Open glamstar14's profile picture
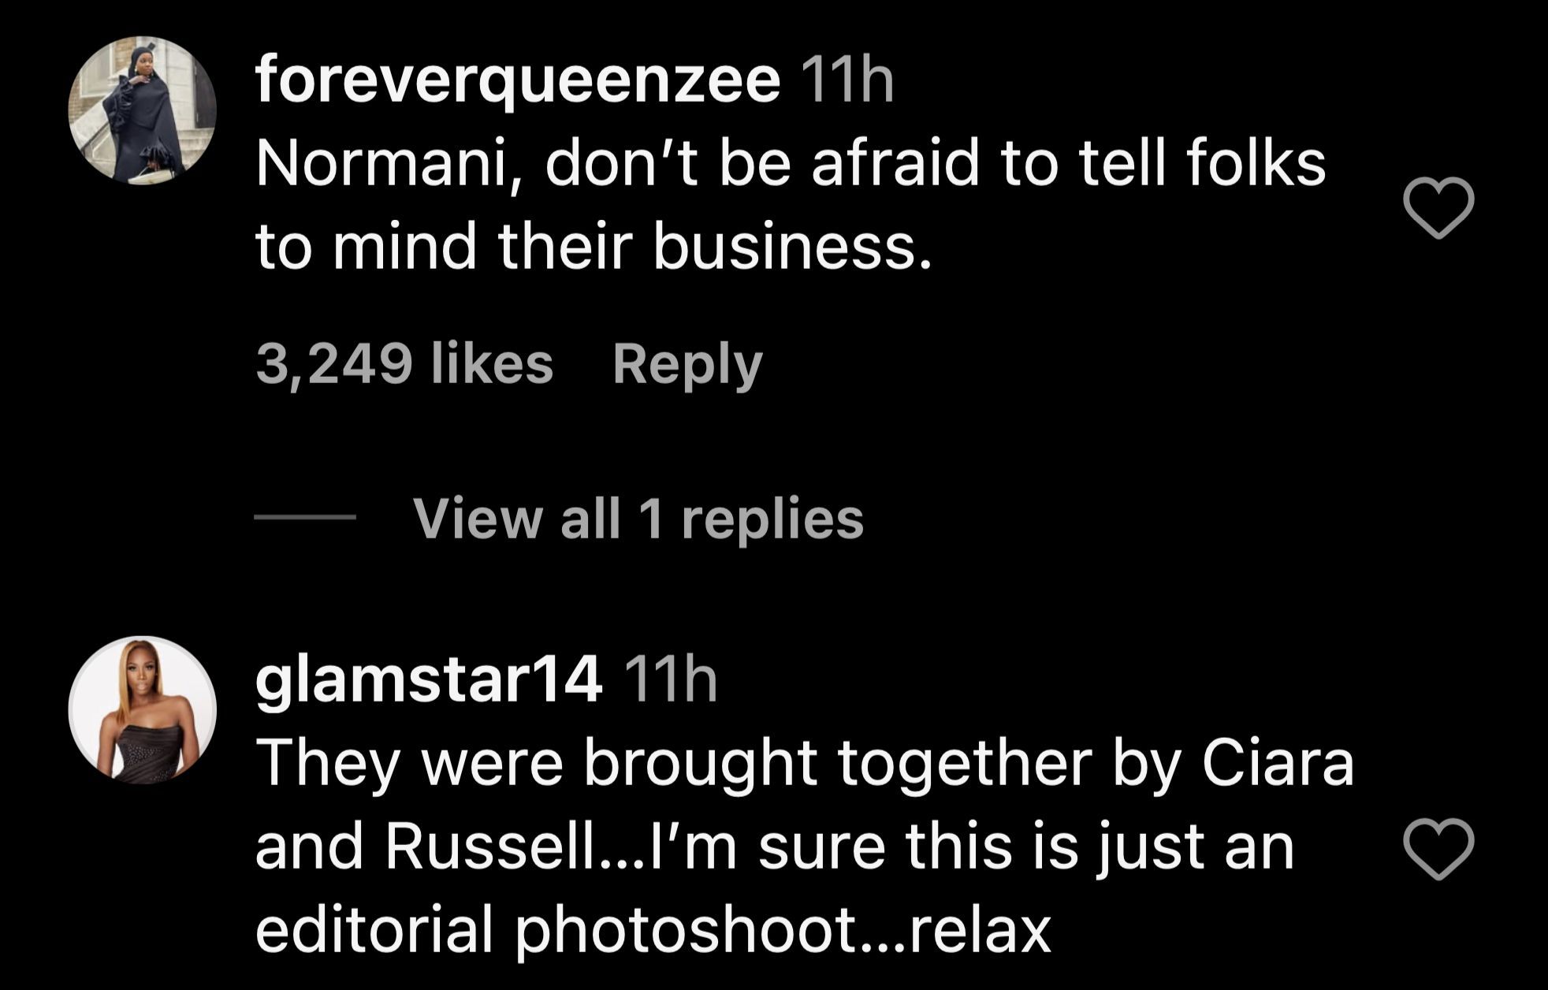The height and width of the screenshot is (990, 1548). click(x=143, y=709)
